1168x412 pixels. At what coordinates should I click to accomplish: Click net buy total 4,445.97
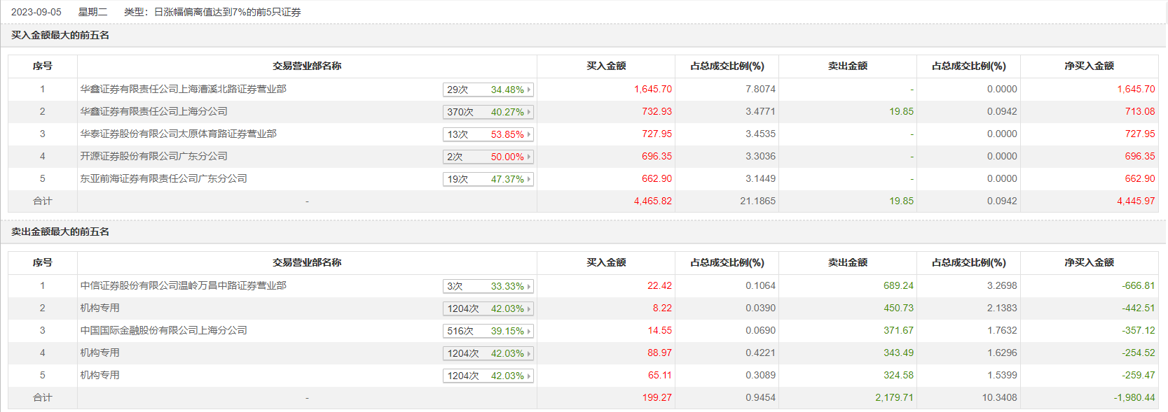[x=1136, y=201]
